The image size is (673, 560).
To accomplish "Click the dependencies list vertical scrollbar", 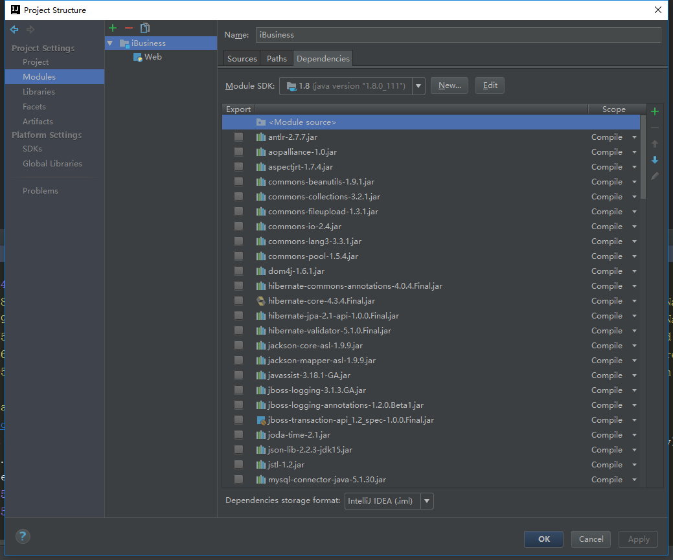I will point(643,157).
